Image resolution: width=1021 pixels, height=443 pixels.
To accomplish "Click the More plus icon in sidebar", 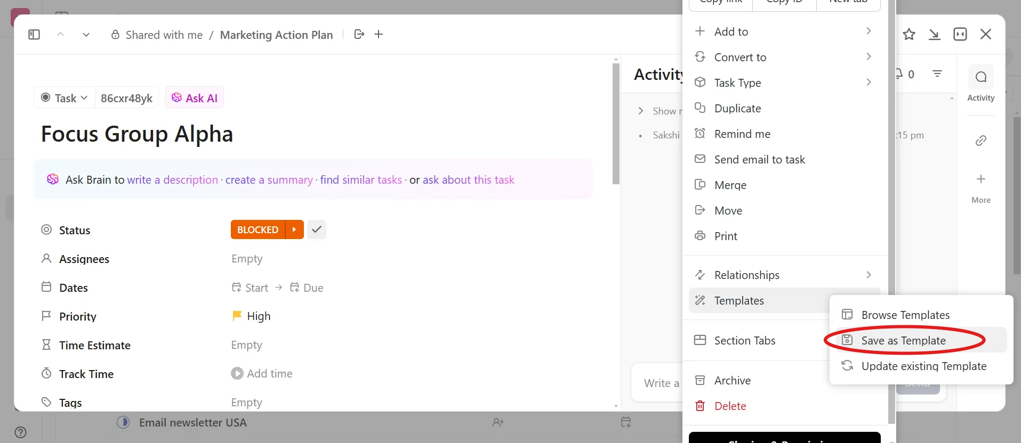I will 981,179.
